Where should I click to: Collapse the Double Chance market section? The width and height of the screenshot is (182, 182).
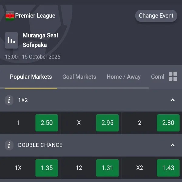pos(173,145)
